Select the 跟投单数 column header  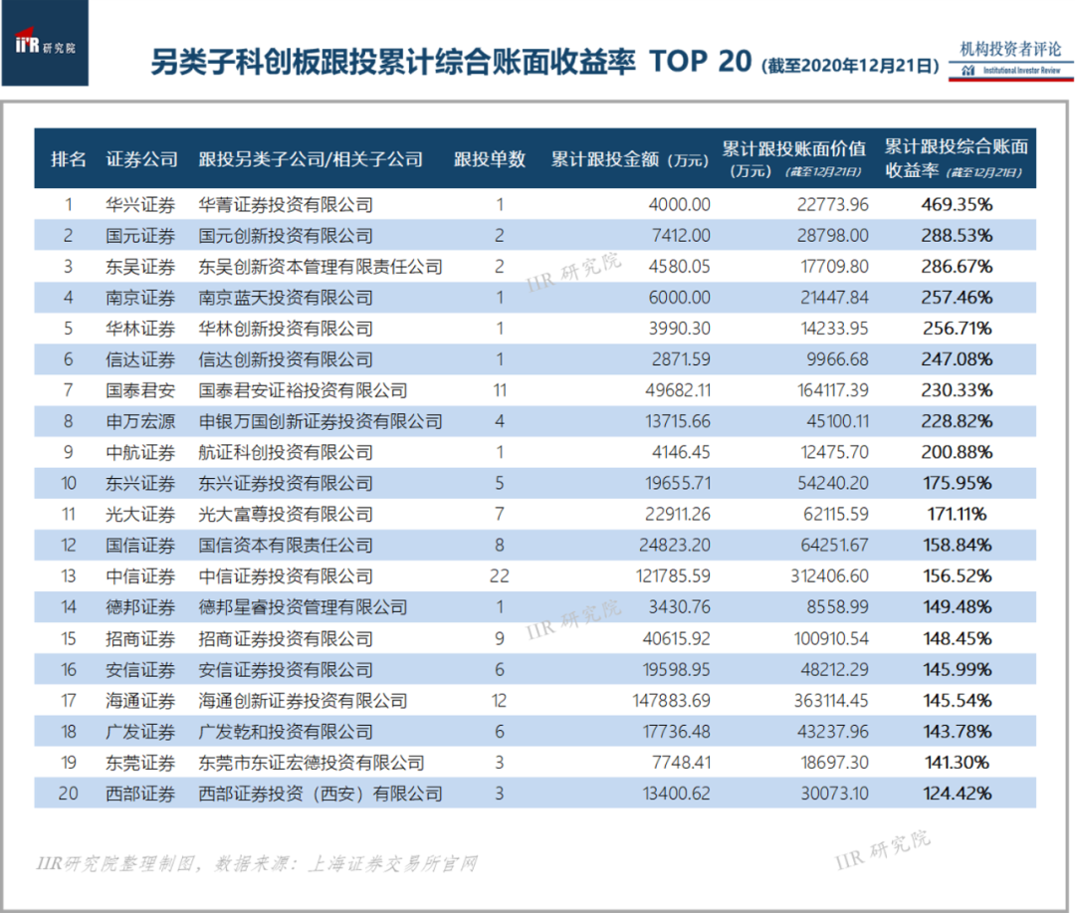pyautogui.click(x=490, y=159)
